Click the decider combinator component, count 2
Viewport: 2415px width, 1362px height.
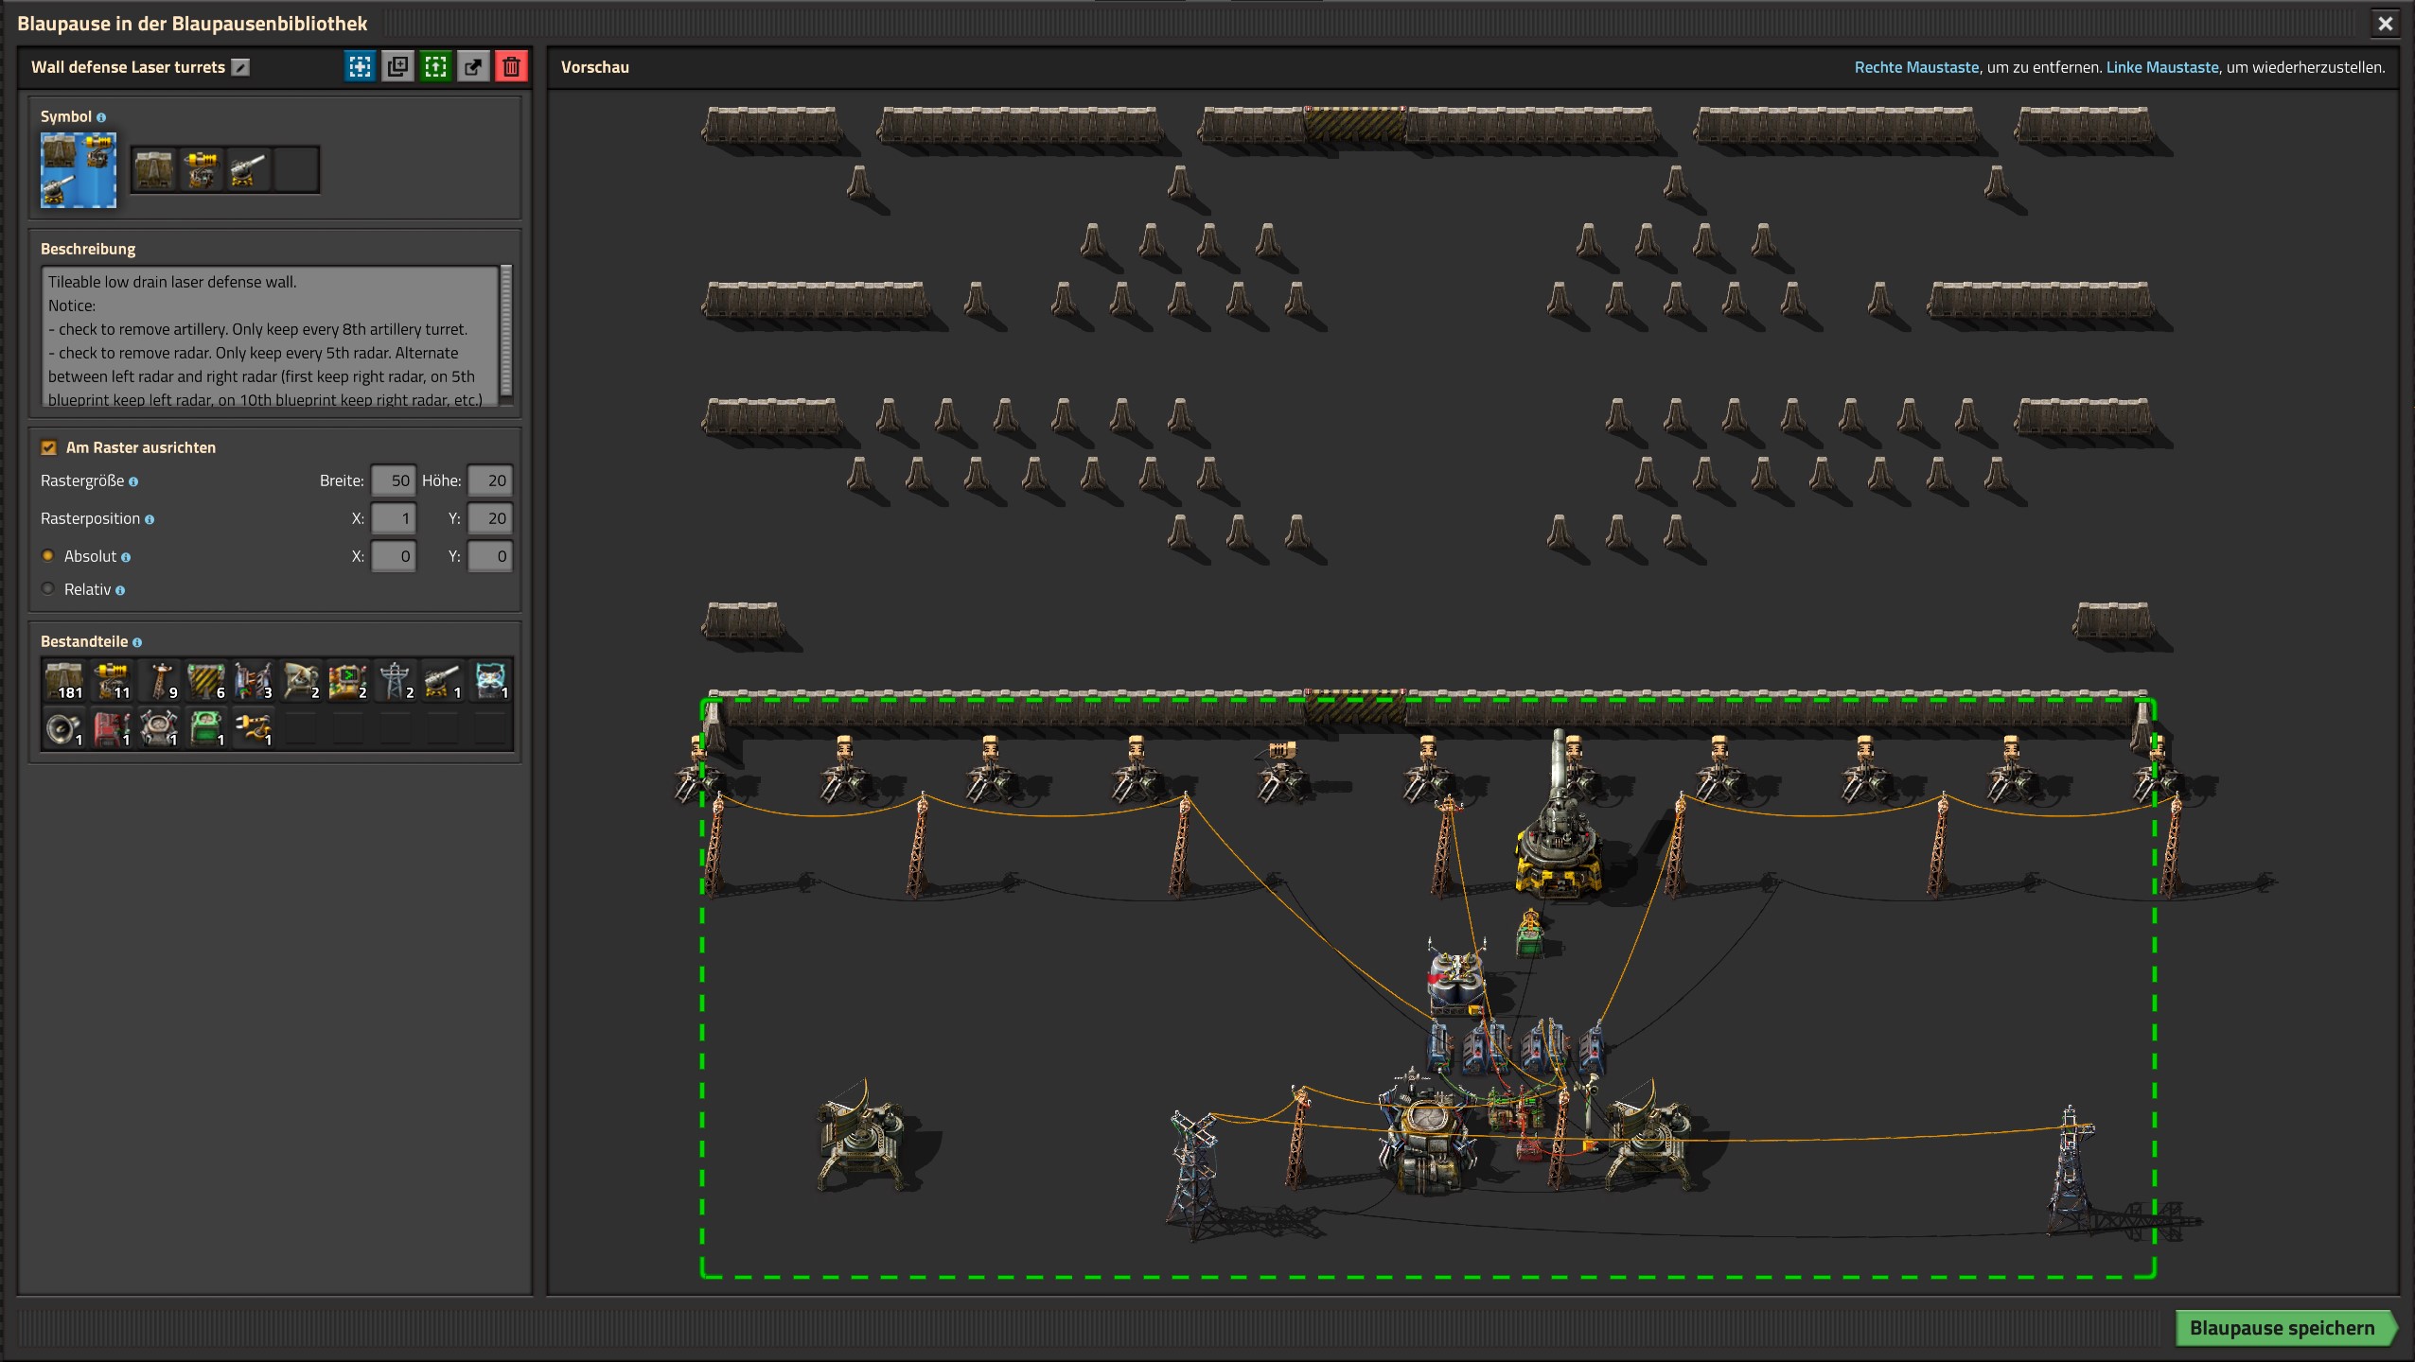tap(348, 681)
